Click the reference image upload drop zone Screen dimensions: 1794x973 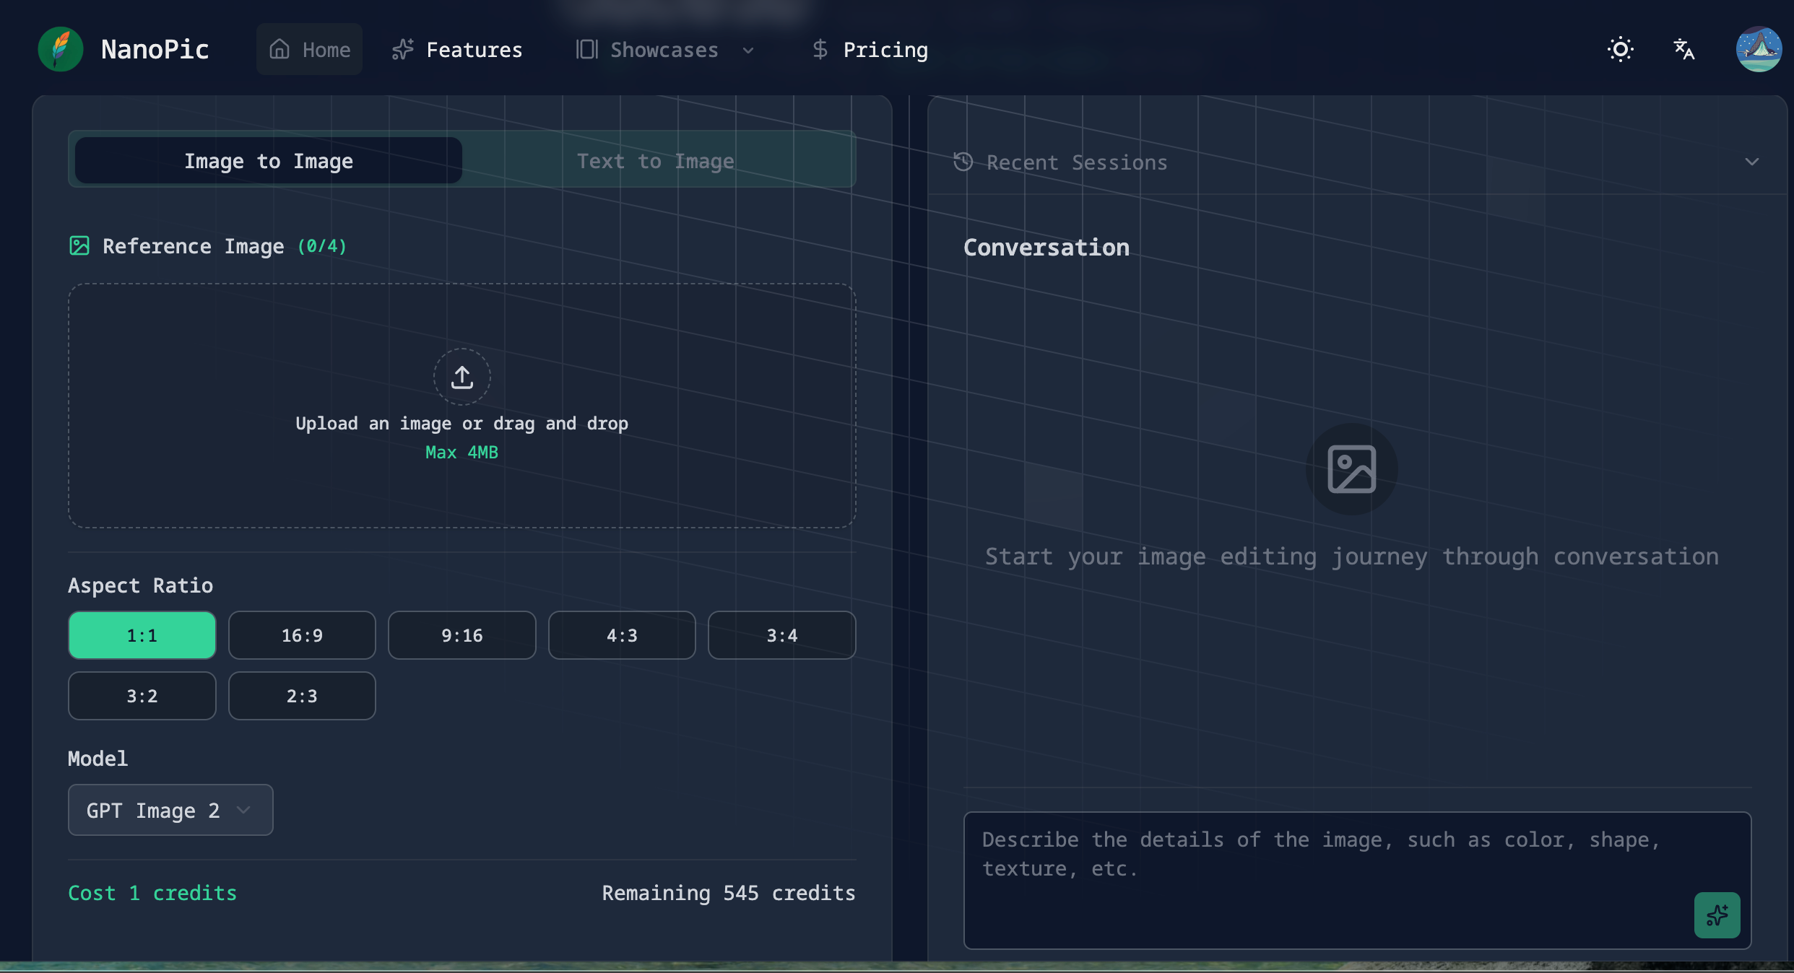tap(462, 406)
